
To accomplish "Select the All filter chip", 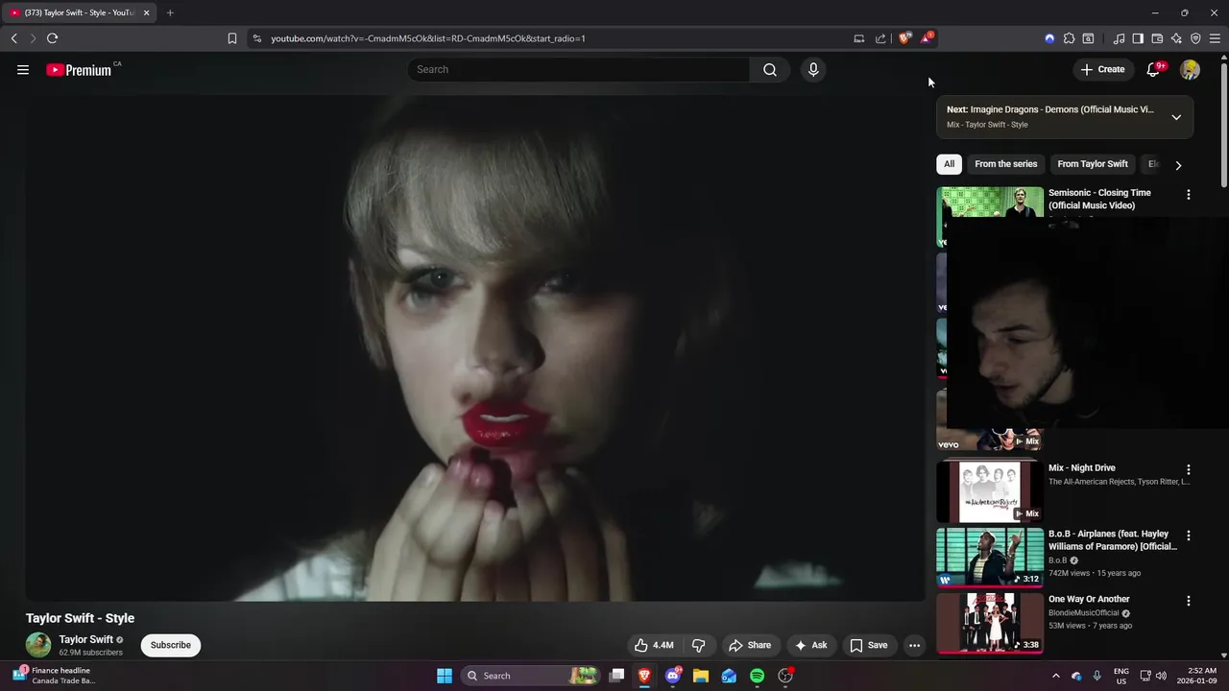I will pyautogui.click(x=949, y=164).
